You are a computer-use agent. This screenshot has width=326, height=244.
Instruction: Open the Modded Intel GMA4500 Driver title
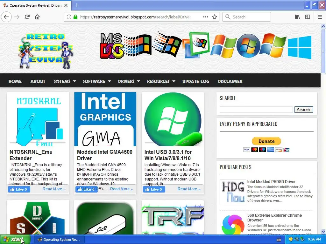104,155
